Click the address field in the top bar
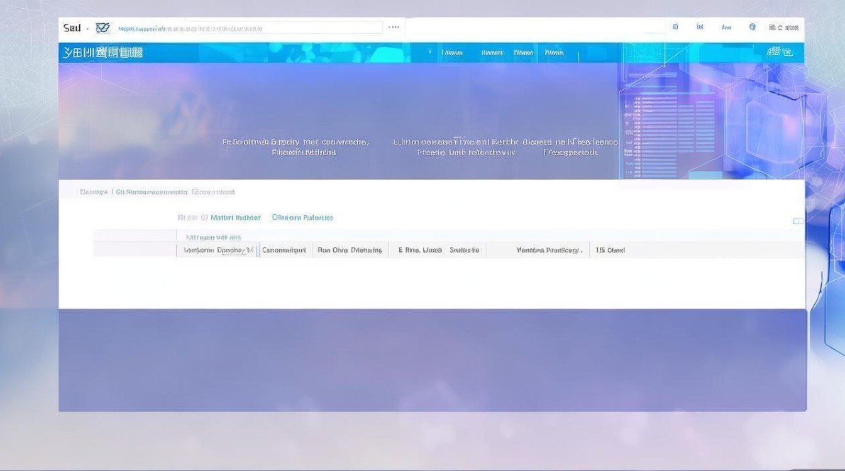Viewport: 845px width, 471px height. [x=249, y=28]
